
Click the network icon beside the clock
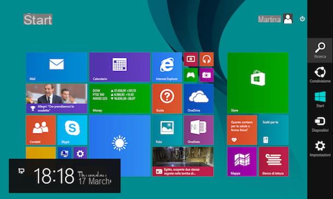point(21,171)
